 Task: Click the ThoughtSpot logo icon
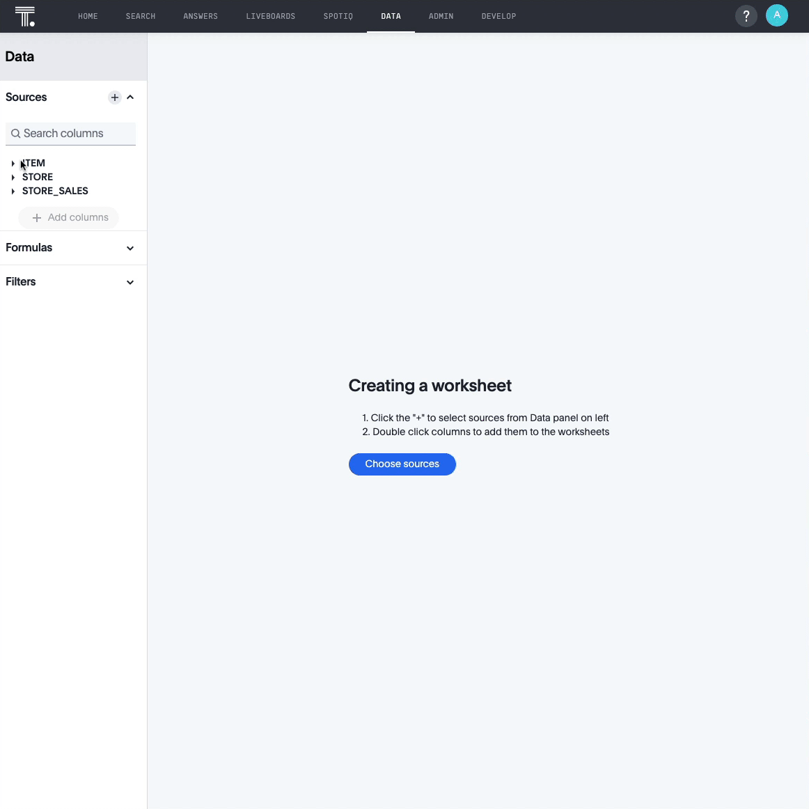click(x=25, y=16)
